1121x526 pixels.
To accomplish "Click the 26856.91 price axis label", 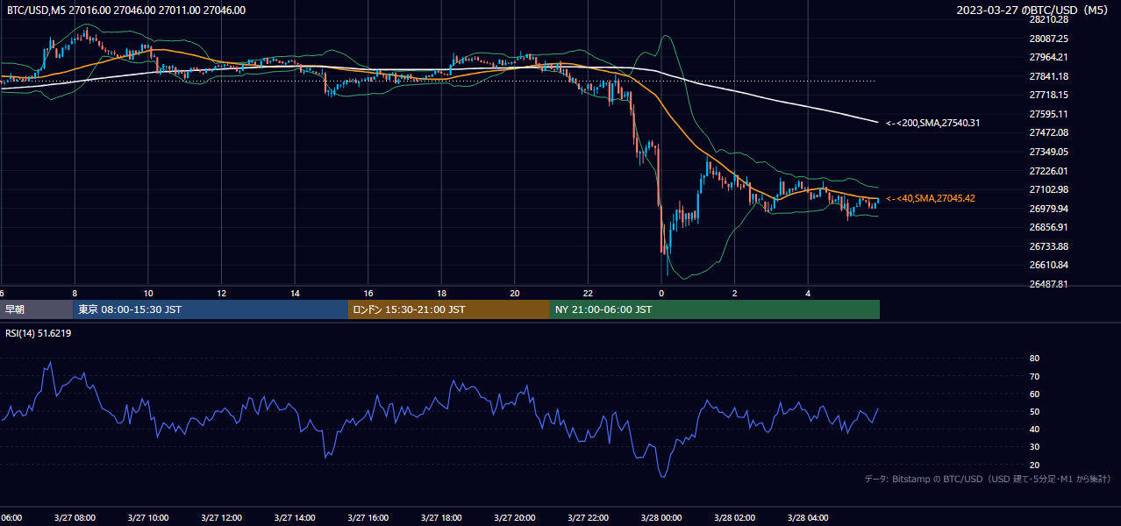I will [x=1049, y=227].
